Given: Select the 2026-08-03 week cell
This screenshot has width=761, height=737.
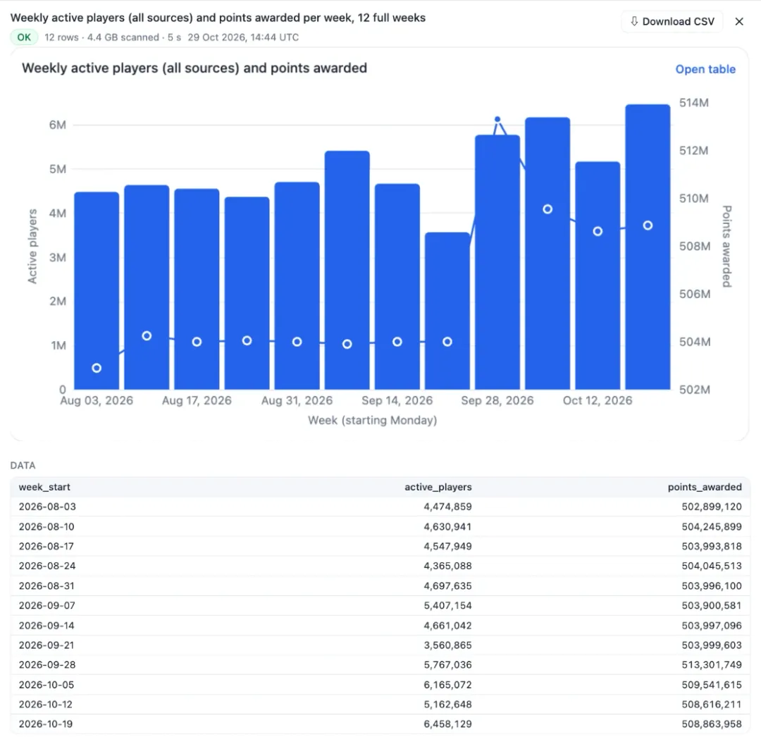Looking at the screenshot, I should click(48, 507).
